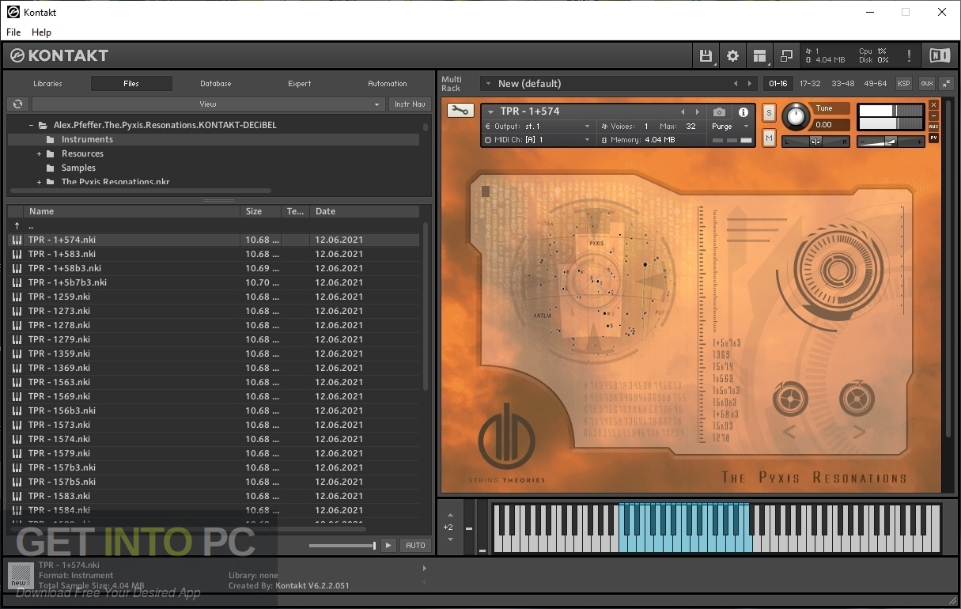The width and height of the screenshot is (961, 609).
Task: Shrink the rack with the arrows icon
Action: tap(946, 83)
